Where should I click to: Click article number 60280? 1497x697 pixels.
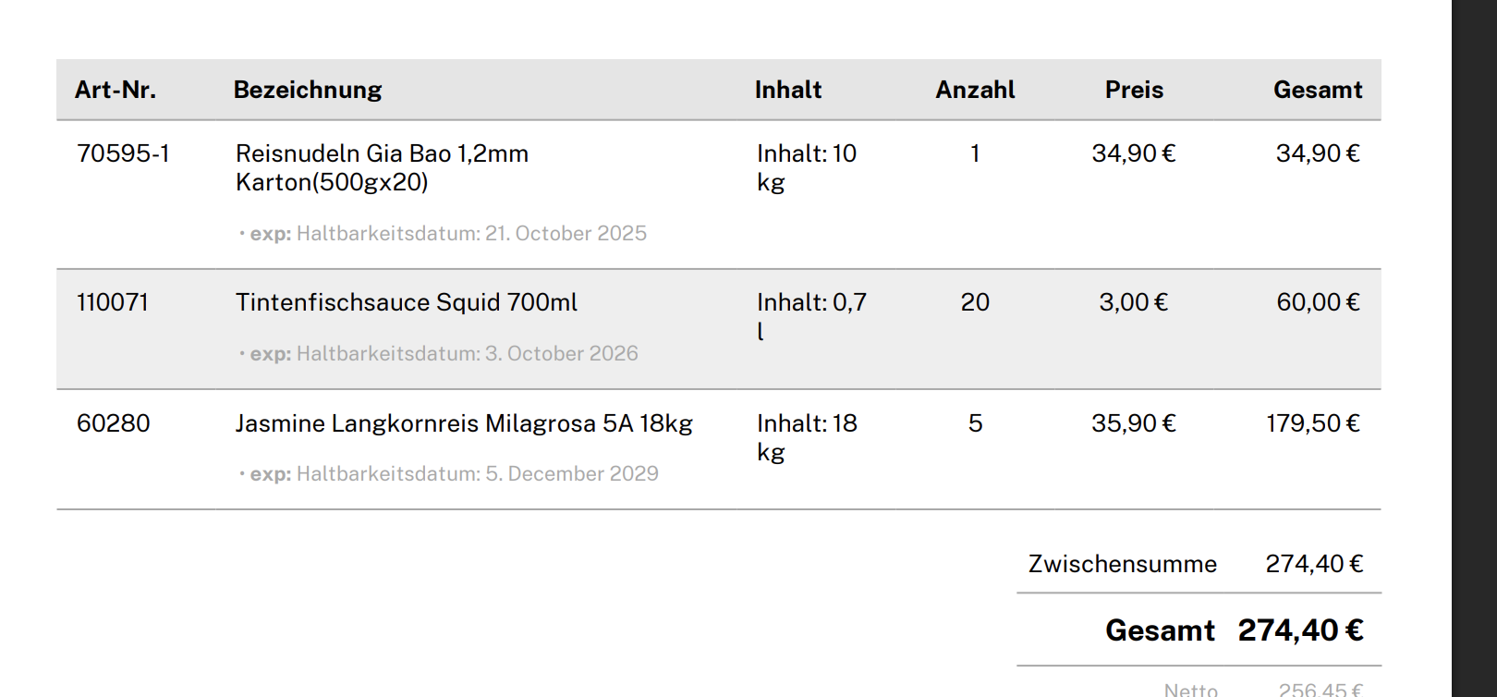tap(114, 423)
